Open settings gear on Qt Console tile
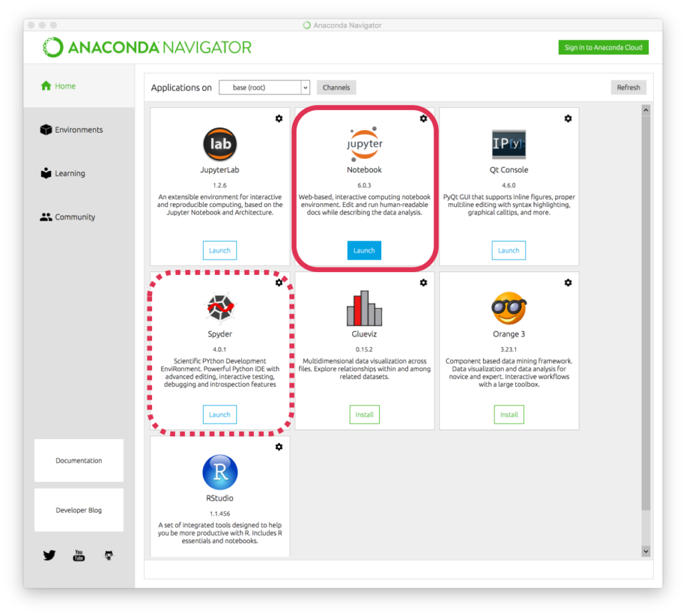This screenshot has height=616, width=686. pyautogui.click(x=567, y=118)
